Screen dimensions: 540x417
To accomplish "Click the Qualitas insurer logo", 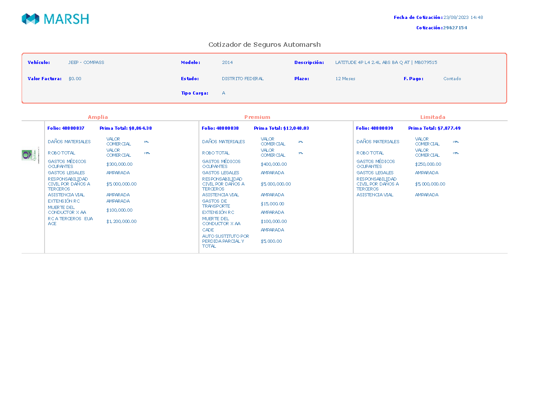I will tap(31, 156).
